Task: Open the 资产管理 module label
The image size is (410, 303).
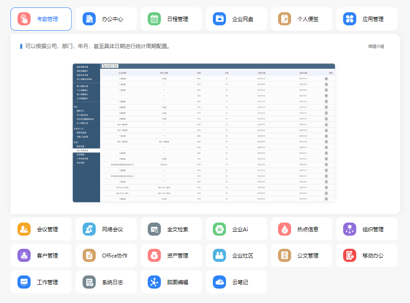Action: click(x=177, y=256)
